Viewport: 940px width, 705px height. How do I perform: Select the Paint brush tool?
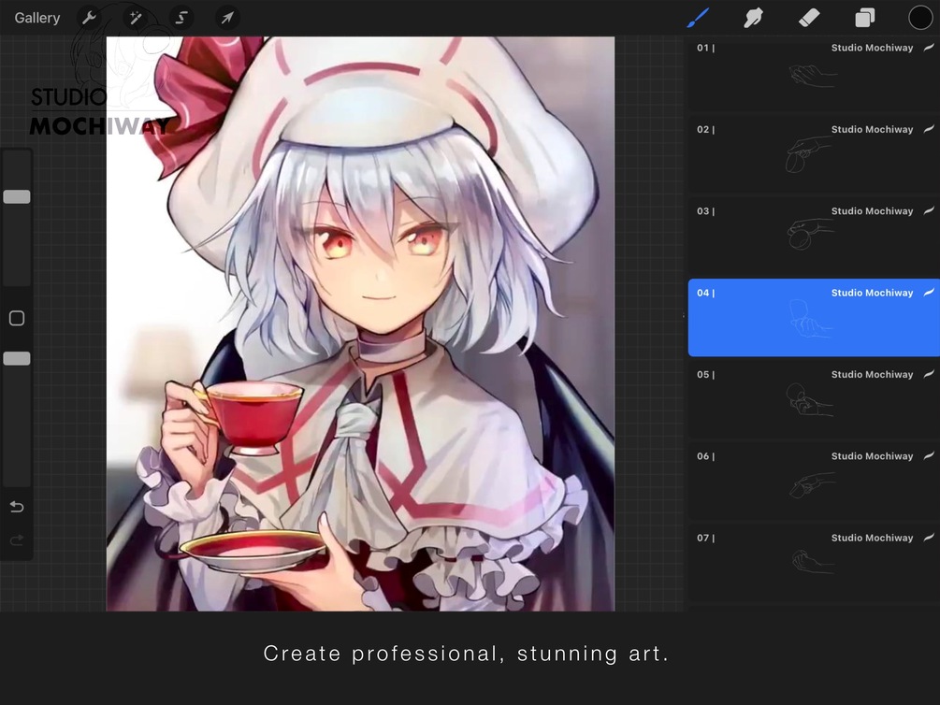698,18
